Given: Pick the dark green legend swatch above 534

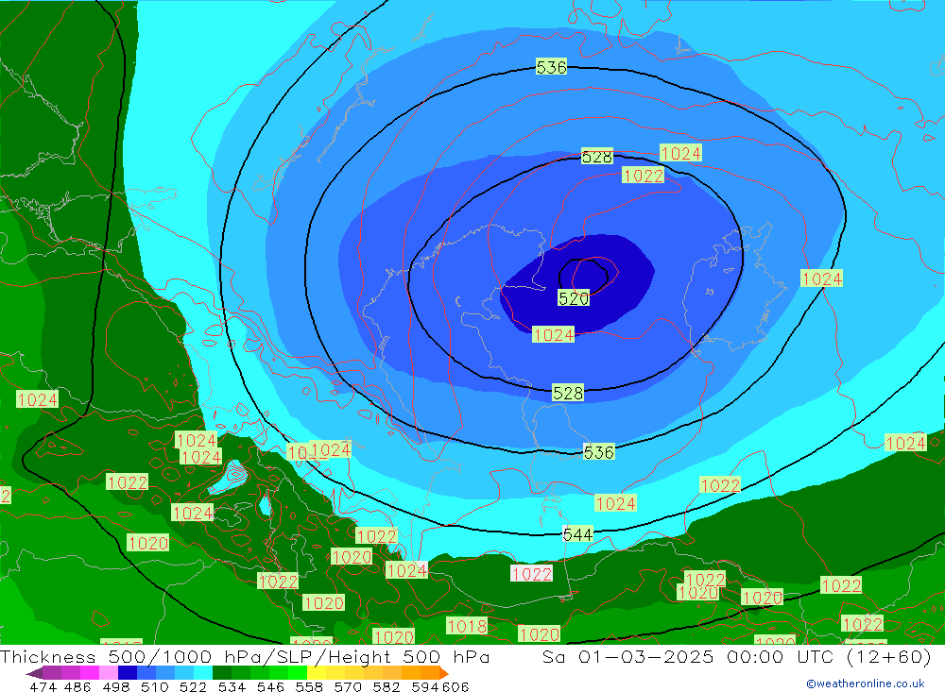Looking at the screenshot, I should click(222, 673).
